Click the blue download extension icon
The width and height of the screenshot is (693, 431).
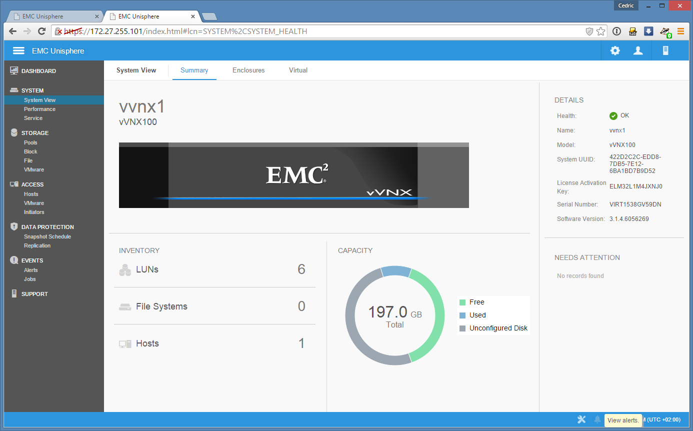tap(648, 31)
